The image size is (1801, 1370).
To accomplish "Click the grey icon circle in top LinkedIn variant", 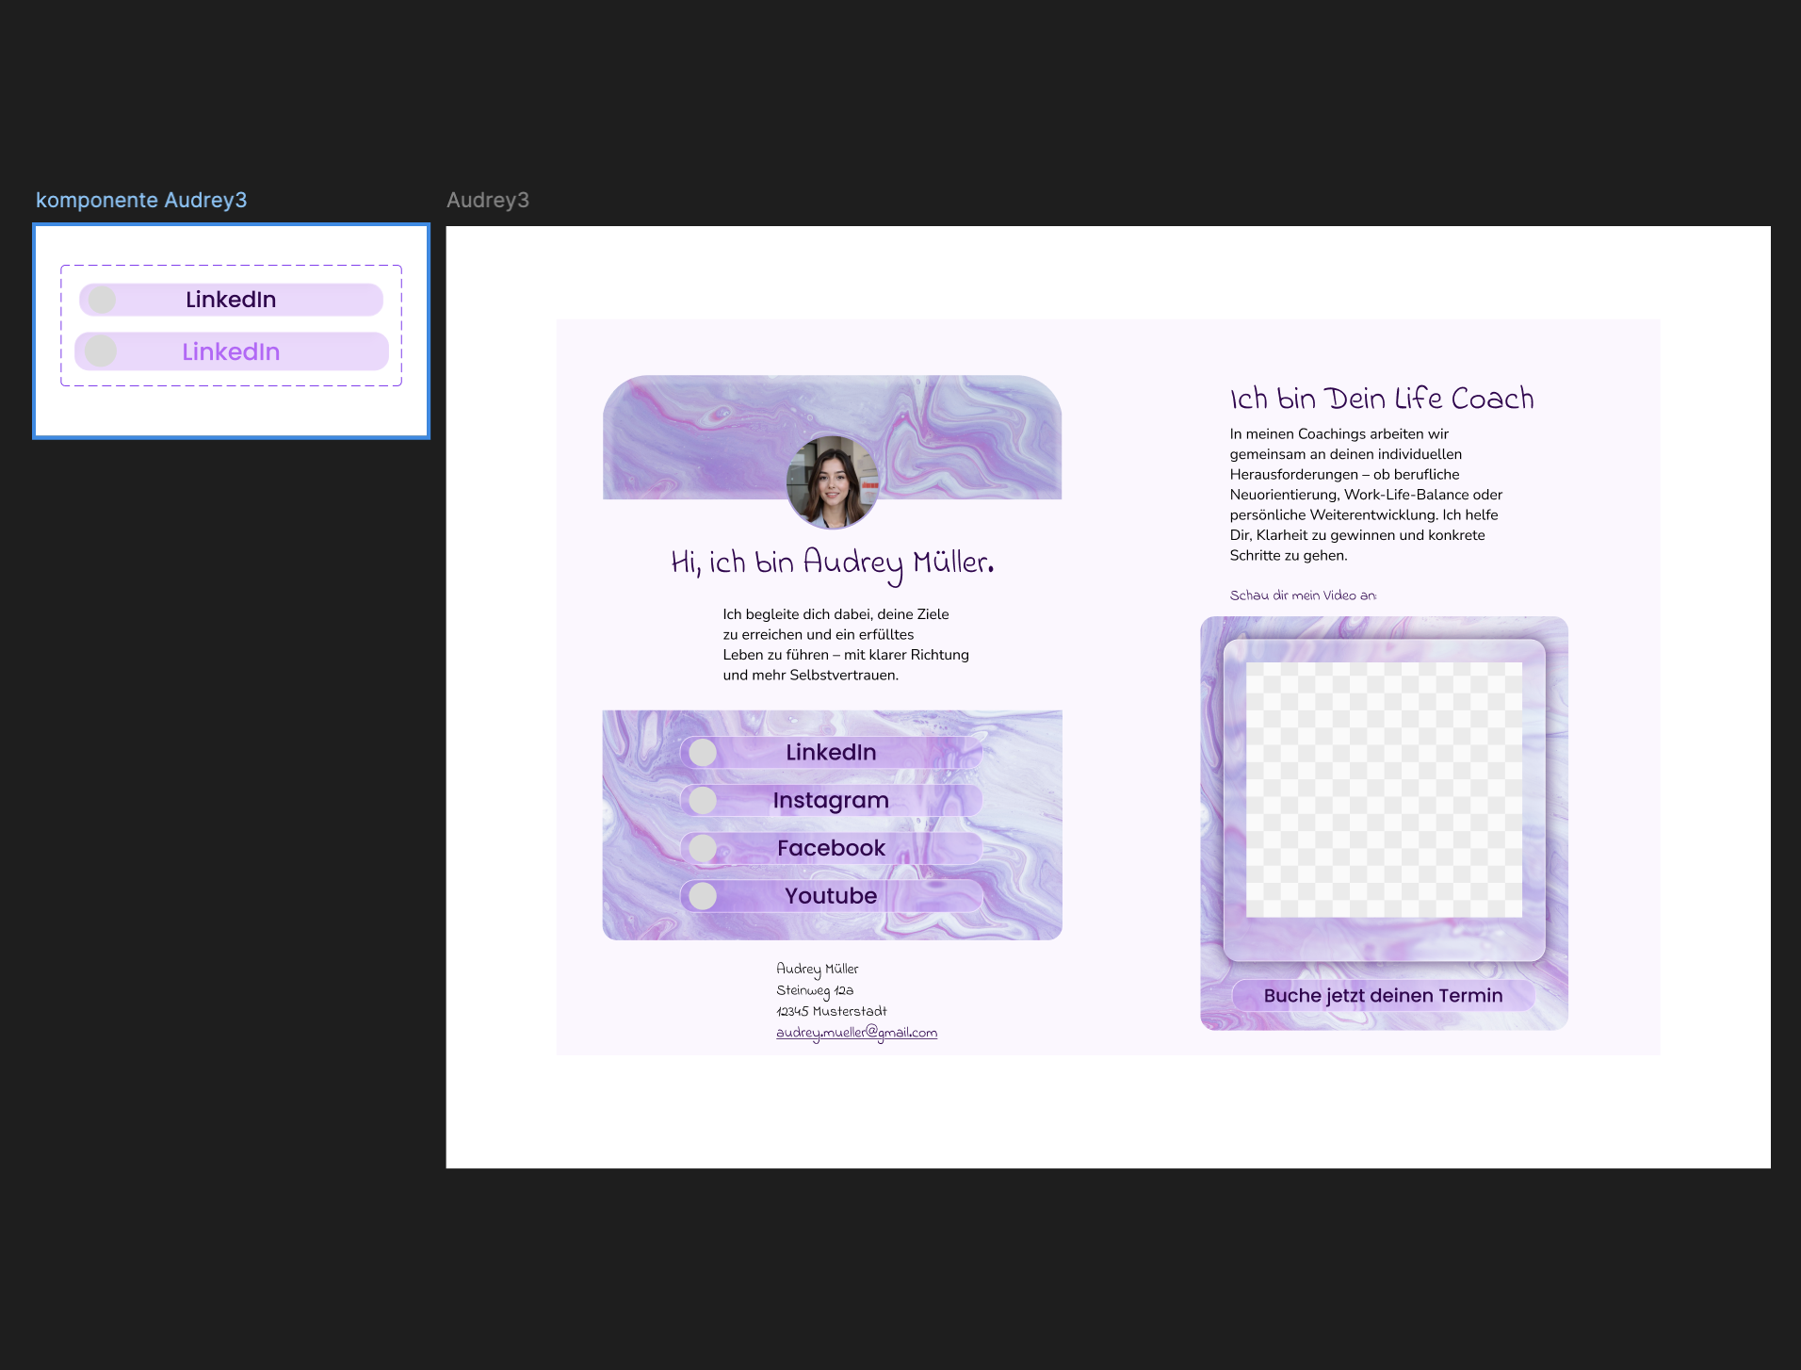I will pyautogui.click(x=102, y=300).
